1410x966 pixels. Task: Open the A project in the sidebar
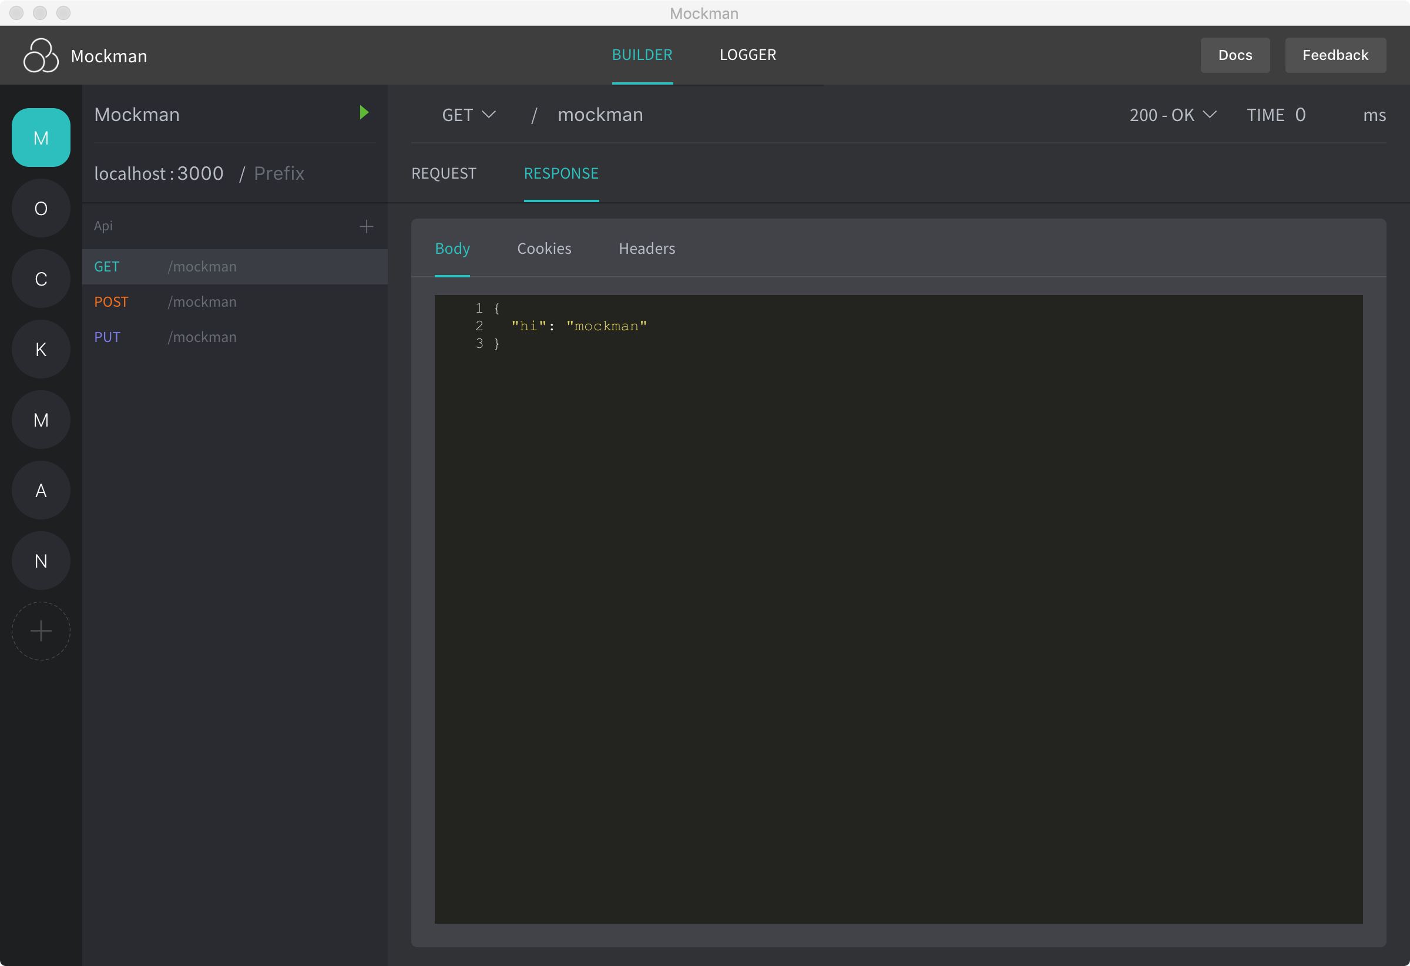point(41,490)
